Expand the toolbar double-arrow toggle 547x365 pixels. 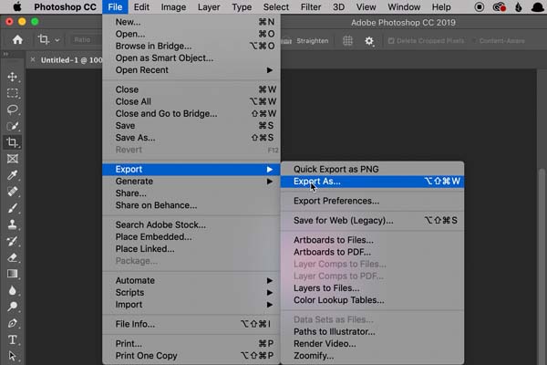pos(6,54)
